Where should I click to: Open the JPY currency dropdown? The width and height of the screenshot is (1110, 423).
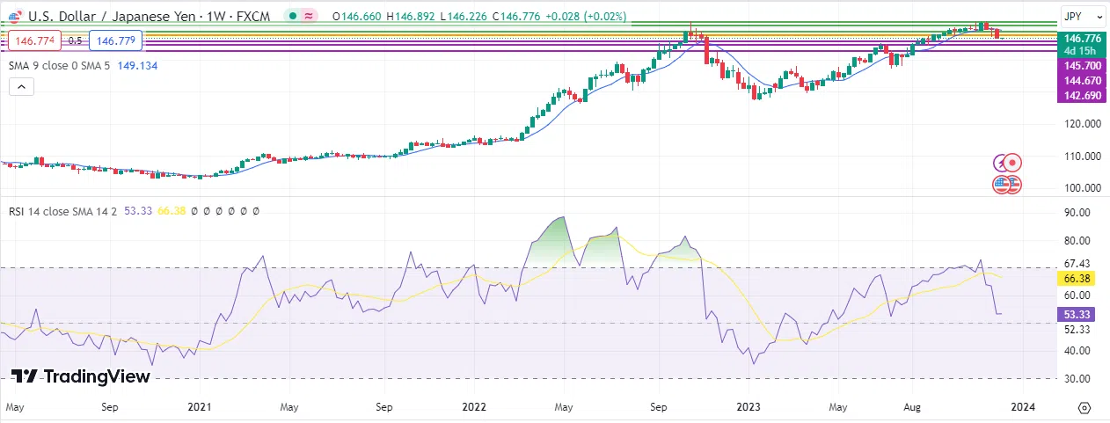tap(1083, 16)
